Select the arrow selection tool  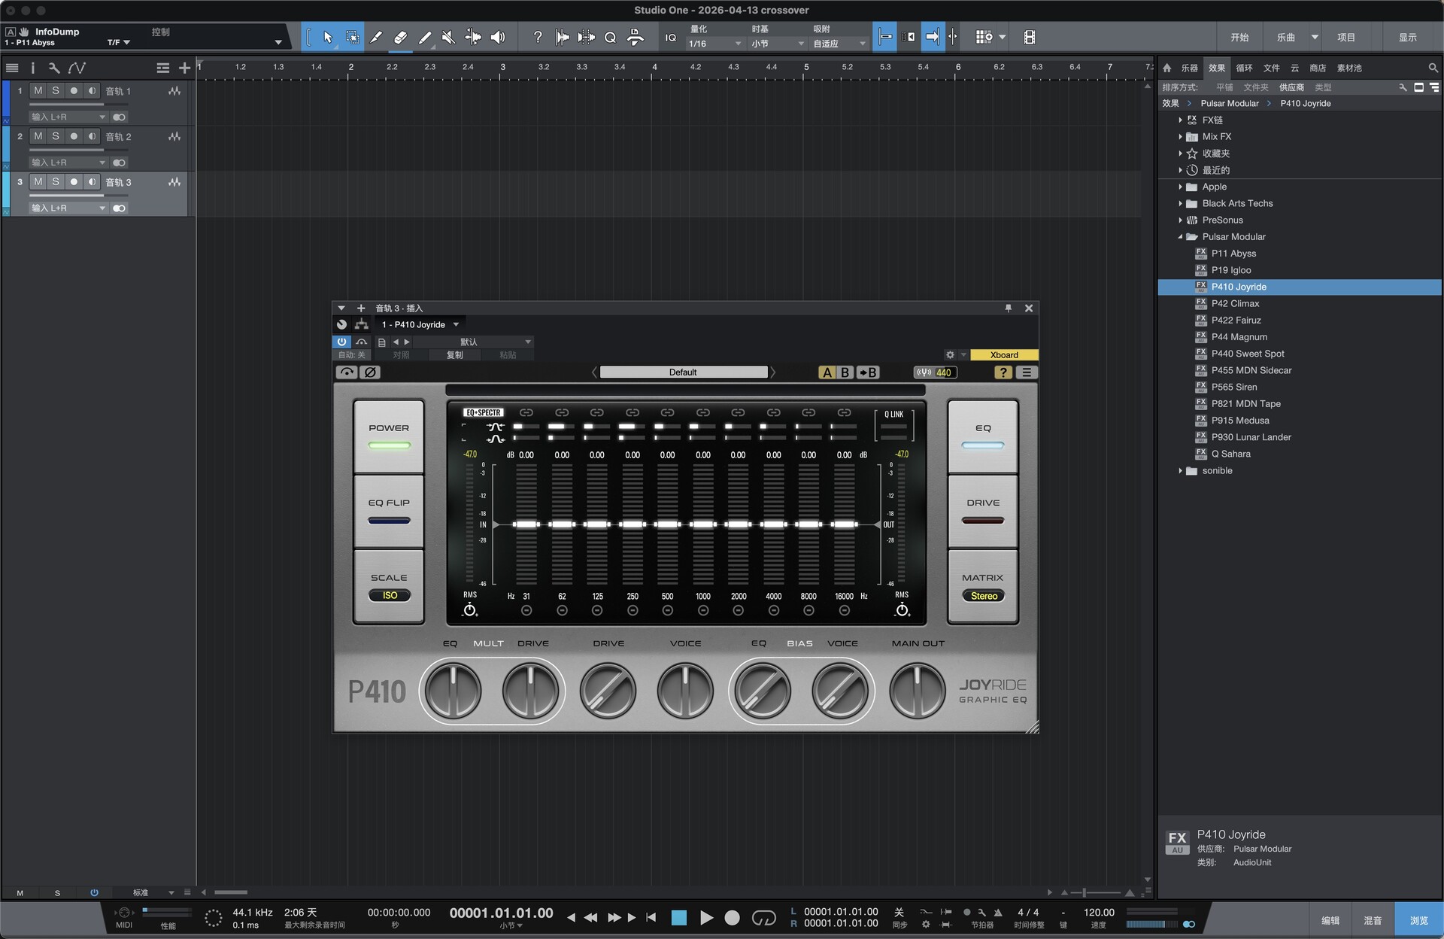328,37
